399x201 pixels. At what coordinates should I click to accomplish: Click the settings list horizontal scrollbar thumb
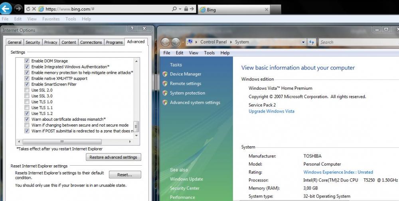point(62,142)
